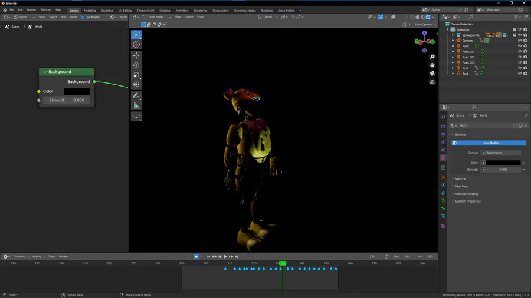Image resolution: width=531 pixels, height=298 pixels.
Task: Click Use Nodes button in World properties
Action: (489, 143)
